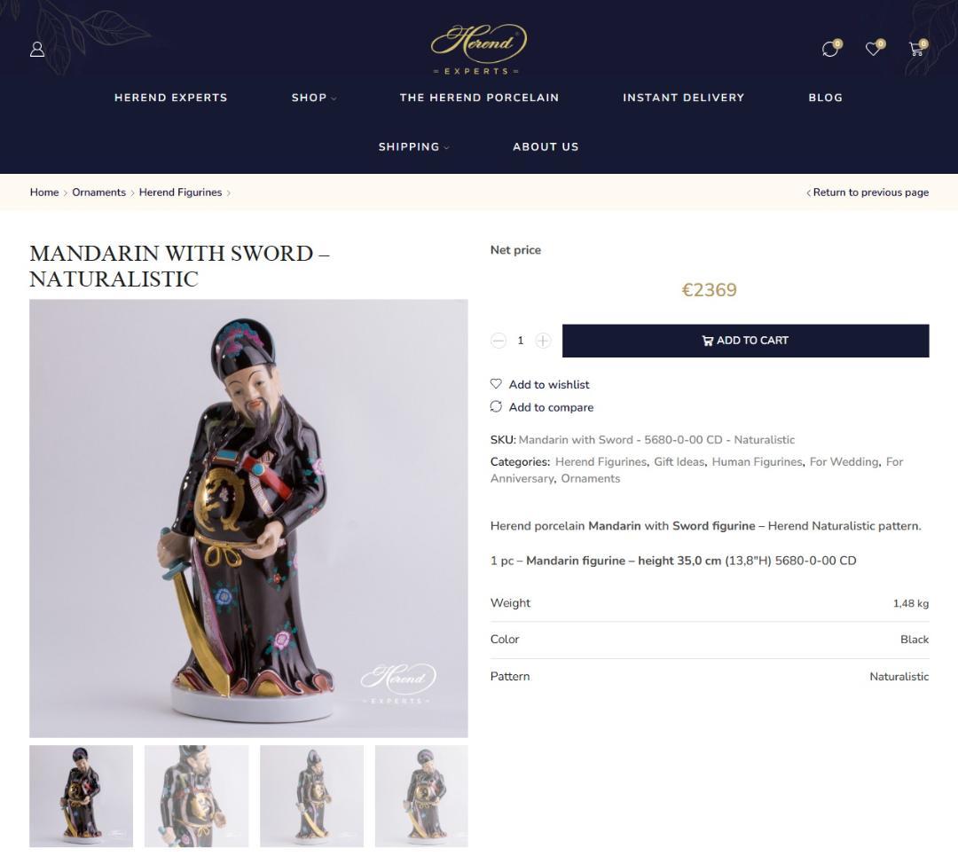Open the compare list icon in header

[x=829, y=50]
